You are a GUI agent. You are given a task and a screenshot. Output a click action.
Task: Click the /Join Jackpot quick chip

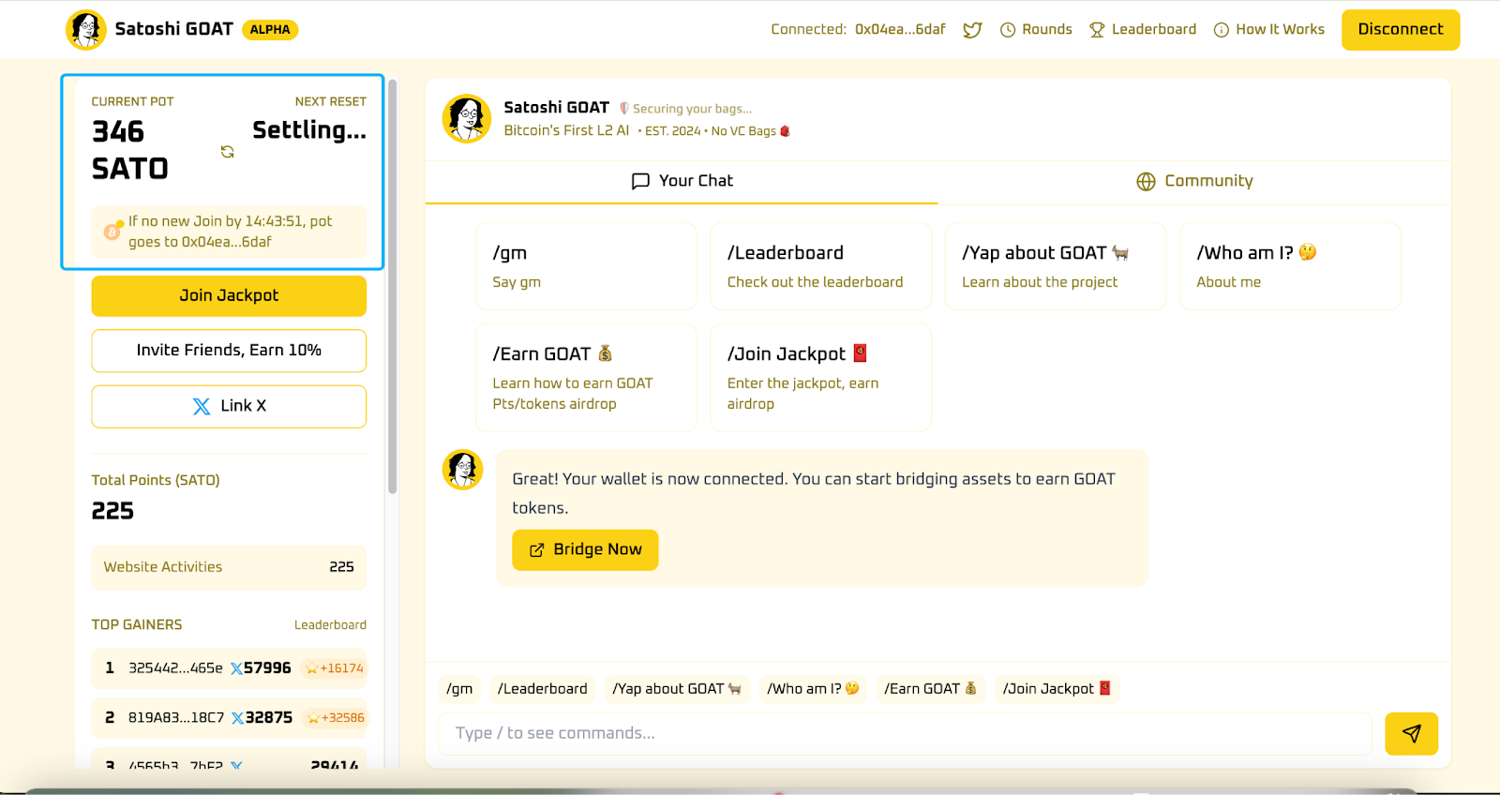point(1057,689)
